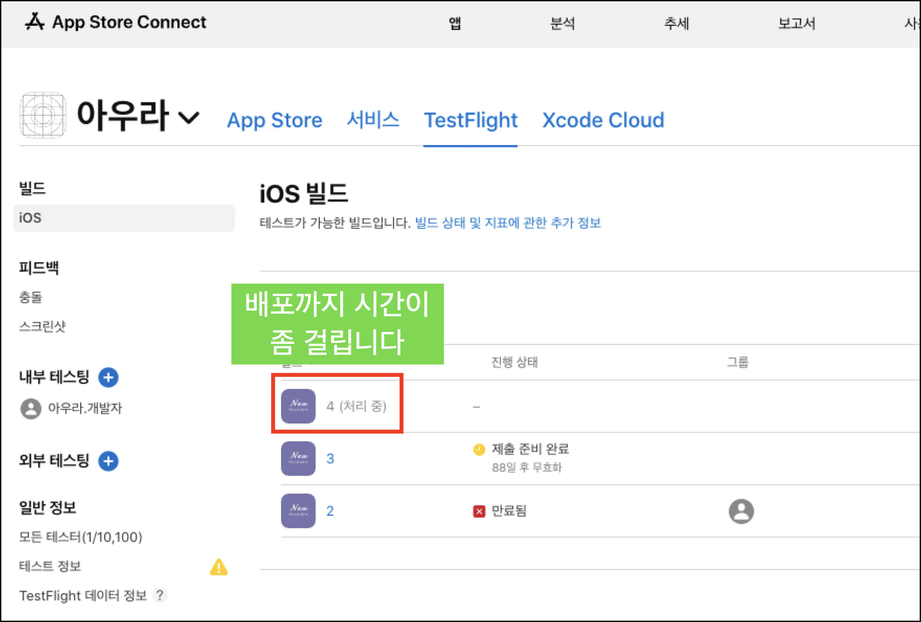The height and width of the screenshot is (622, 921).
Task: Click the question mark help icon
Action: click(x=160, y=595)
